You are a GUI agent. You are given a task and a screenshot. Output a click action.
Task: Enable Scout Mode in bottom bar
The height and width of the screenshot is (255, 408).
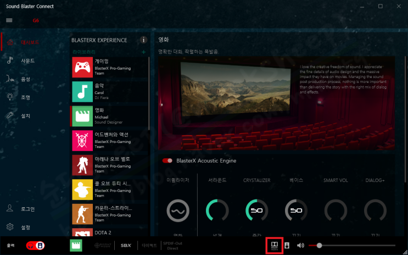[x=103, y=245]
